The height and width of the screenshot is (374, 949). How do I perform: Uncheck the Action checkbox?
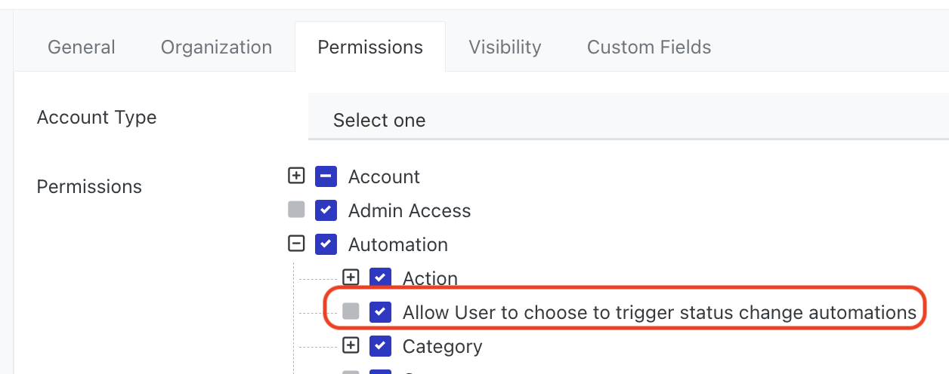[x=380, y=278]
